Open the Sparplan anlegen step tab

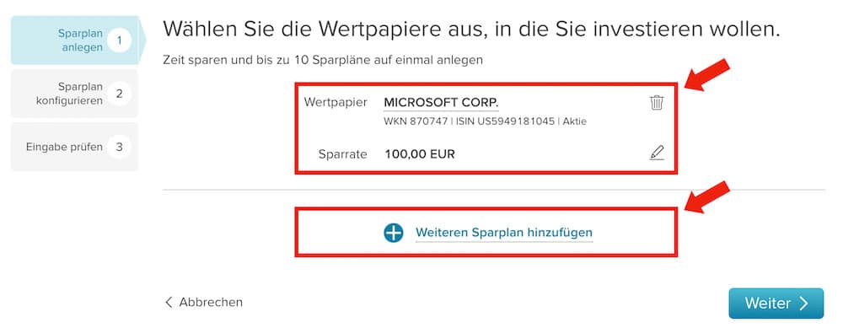click(x=75, y=40)
